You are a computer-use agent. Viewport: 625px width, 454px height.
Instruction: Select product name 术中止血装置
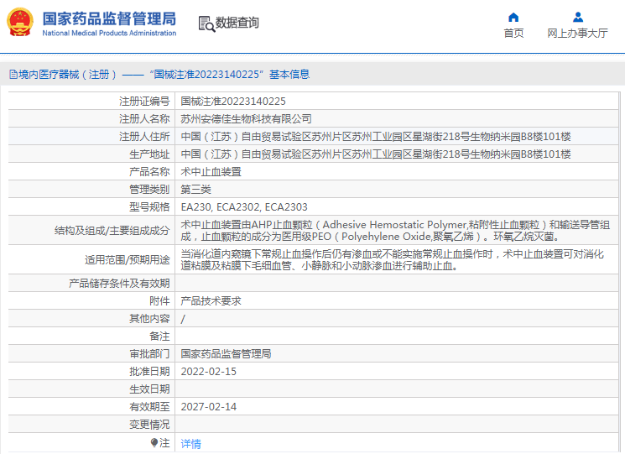pos(211,172)
